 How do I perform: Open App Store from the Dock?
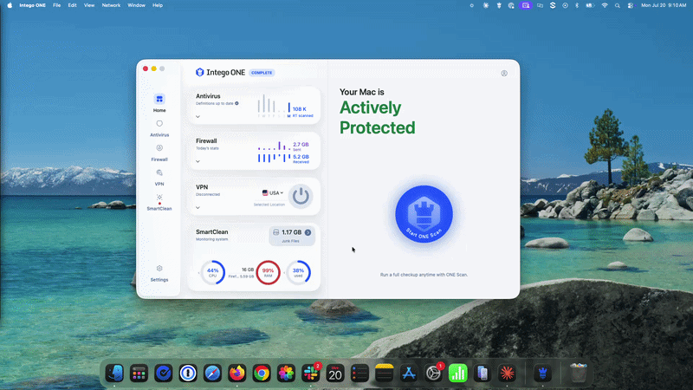coord(409,374)
